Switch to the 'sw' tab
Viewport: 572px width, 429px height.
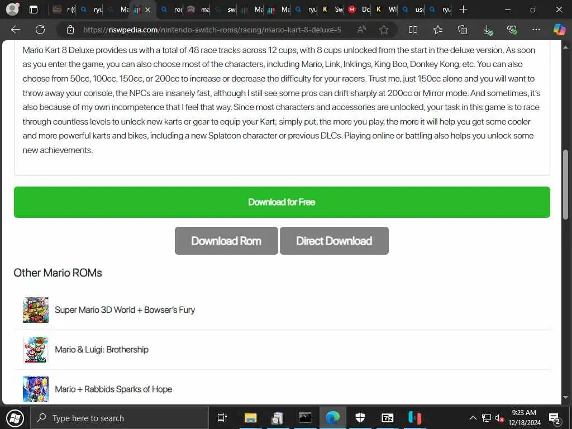click(225, 9)
